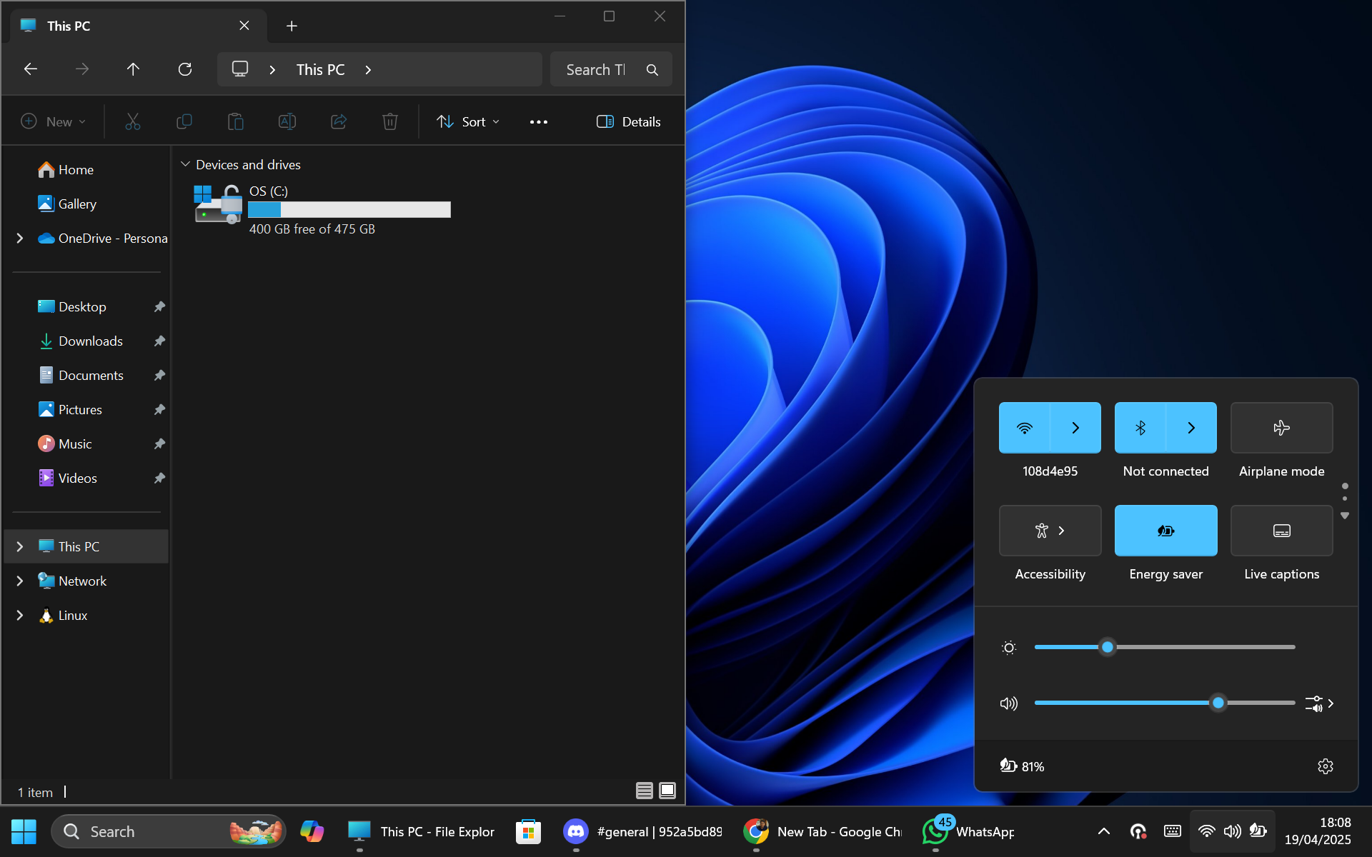Screen dimensions: 1372x857
Task: Open a new File Explorer tab
Action: [x=292, y=26]
